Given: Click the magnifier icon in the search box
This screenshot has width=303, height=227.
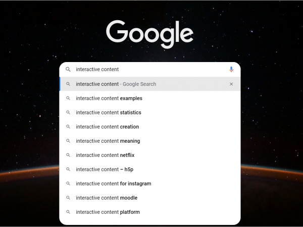Looking at the screenshot, I should 68,70.
